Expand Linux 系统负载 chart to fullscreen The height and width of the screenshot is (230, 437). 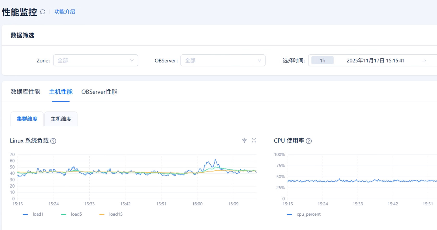click(x=254, y=140)
